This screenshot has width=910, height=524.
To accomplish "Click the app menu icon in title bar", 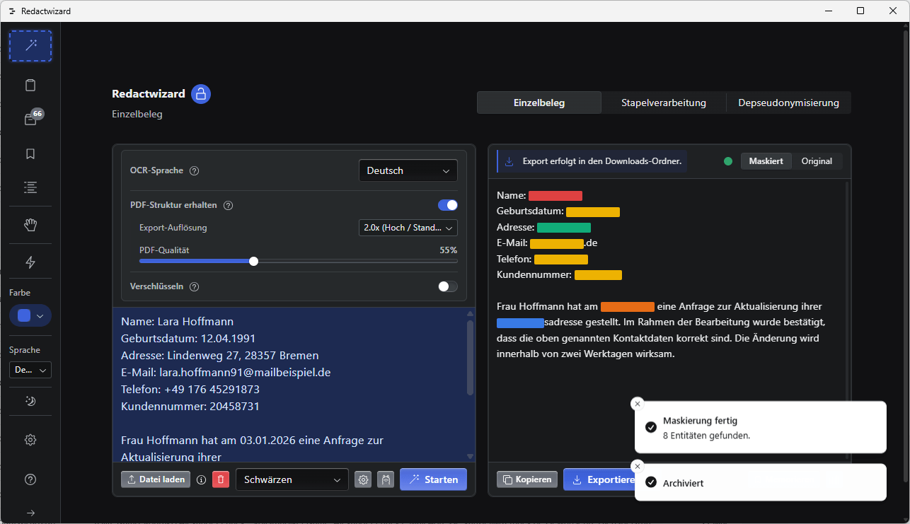I will (12, 11).
